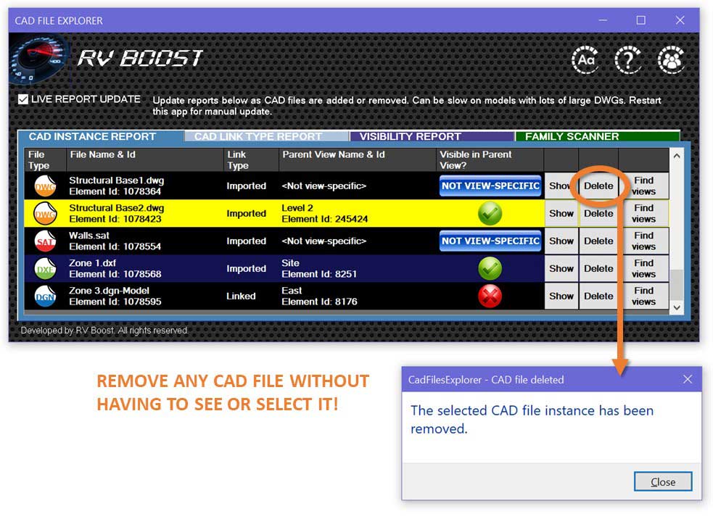
Task: Show the Structural Base1.dwg file
Action: point(561,186)
